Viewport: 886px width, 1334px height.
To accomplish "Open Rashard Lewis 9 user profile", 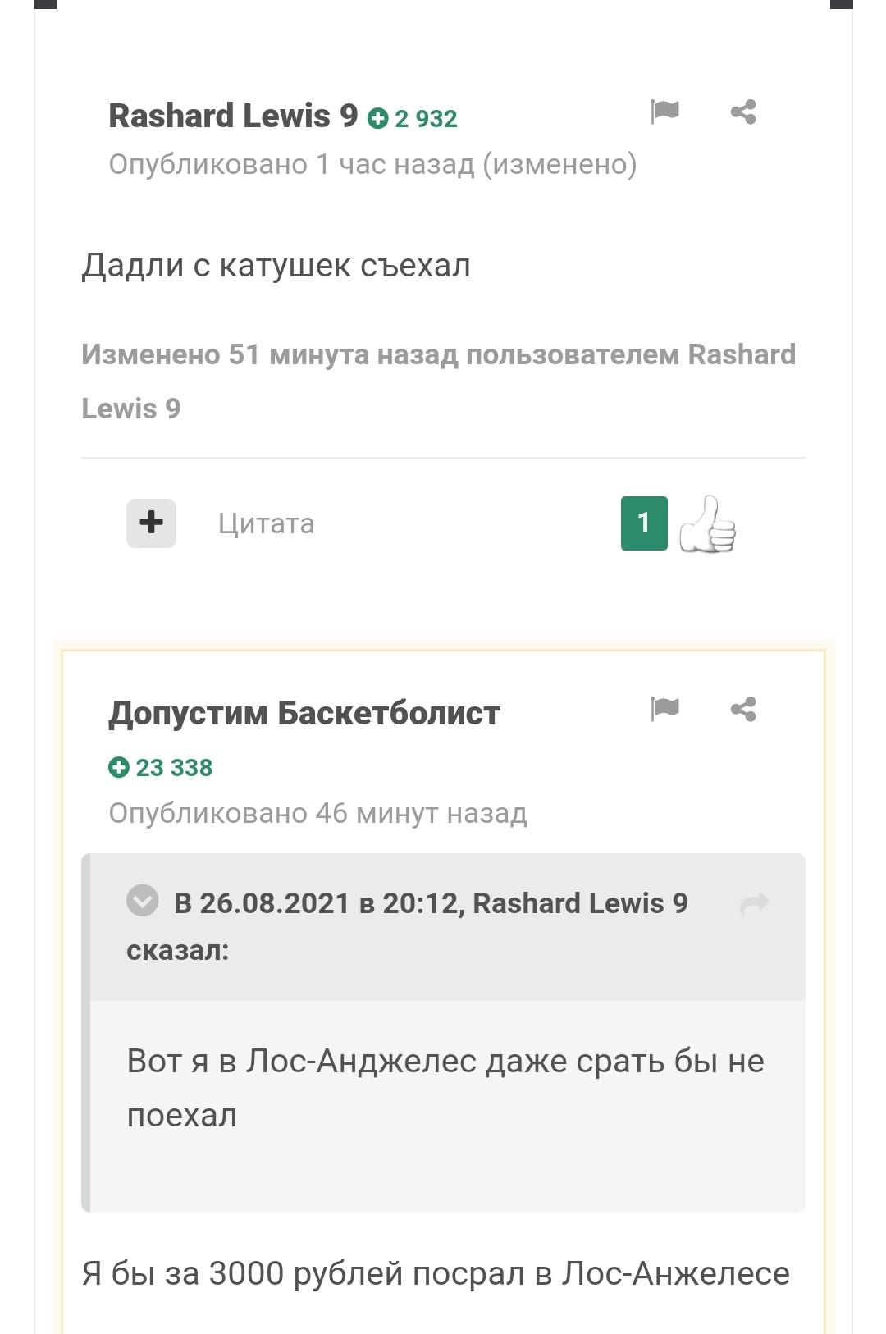I will [233, 116].
